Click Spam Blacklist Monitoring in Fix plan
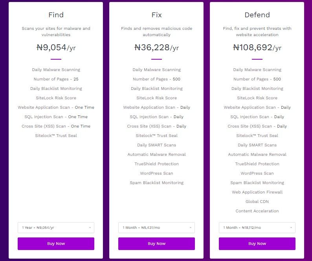This screenshot has height=261, width=312. click(157, 183)
